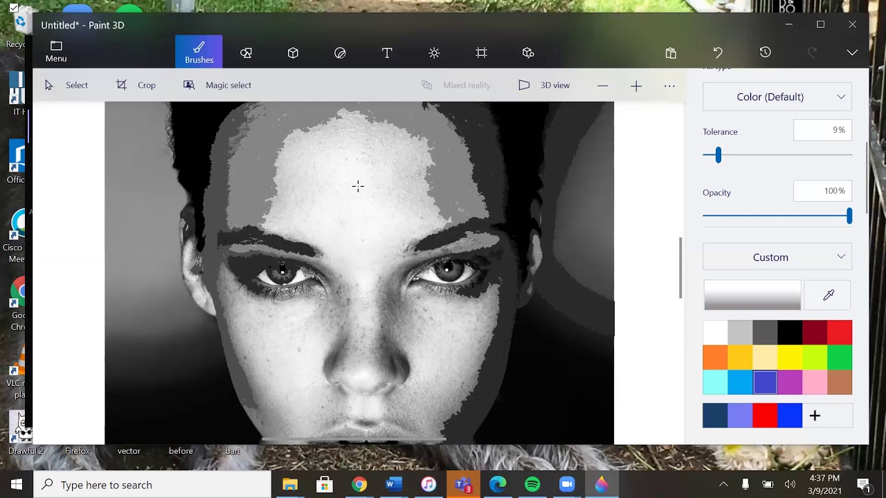
Task: Open the notification center icon
Action: tap(863, 484)
